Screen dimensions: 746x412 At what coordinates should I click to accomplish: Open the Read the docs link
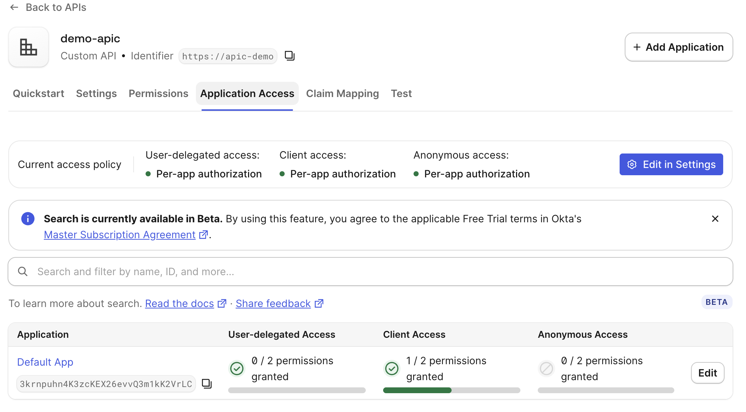(179, 303)
